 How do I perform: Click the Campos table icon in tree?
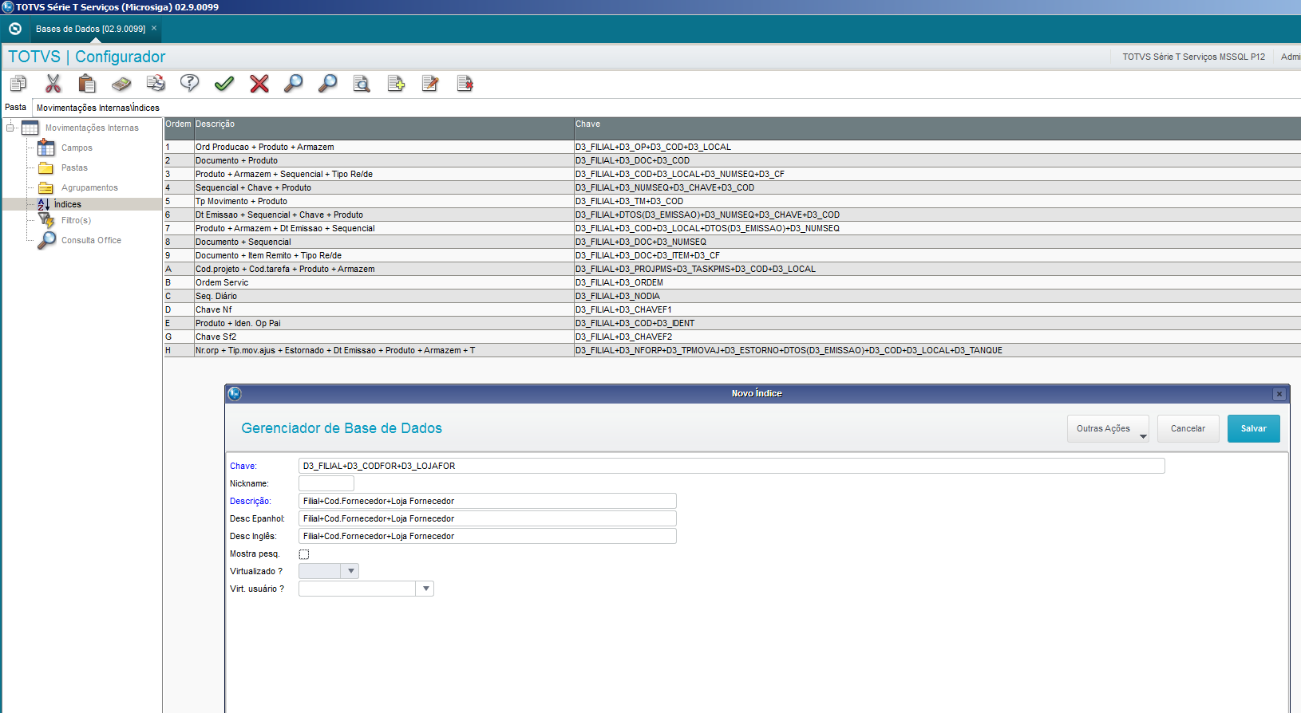point(46,148)
